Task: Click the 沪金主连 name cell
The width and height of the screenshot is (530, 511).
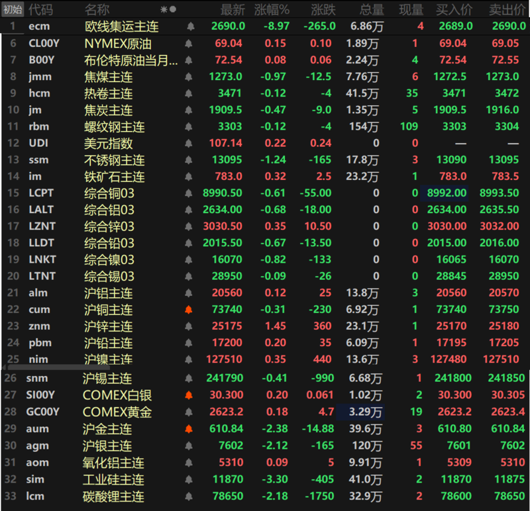Action: pyautogui.click(x=107, y=429)
